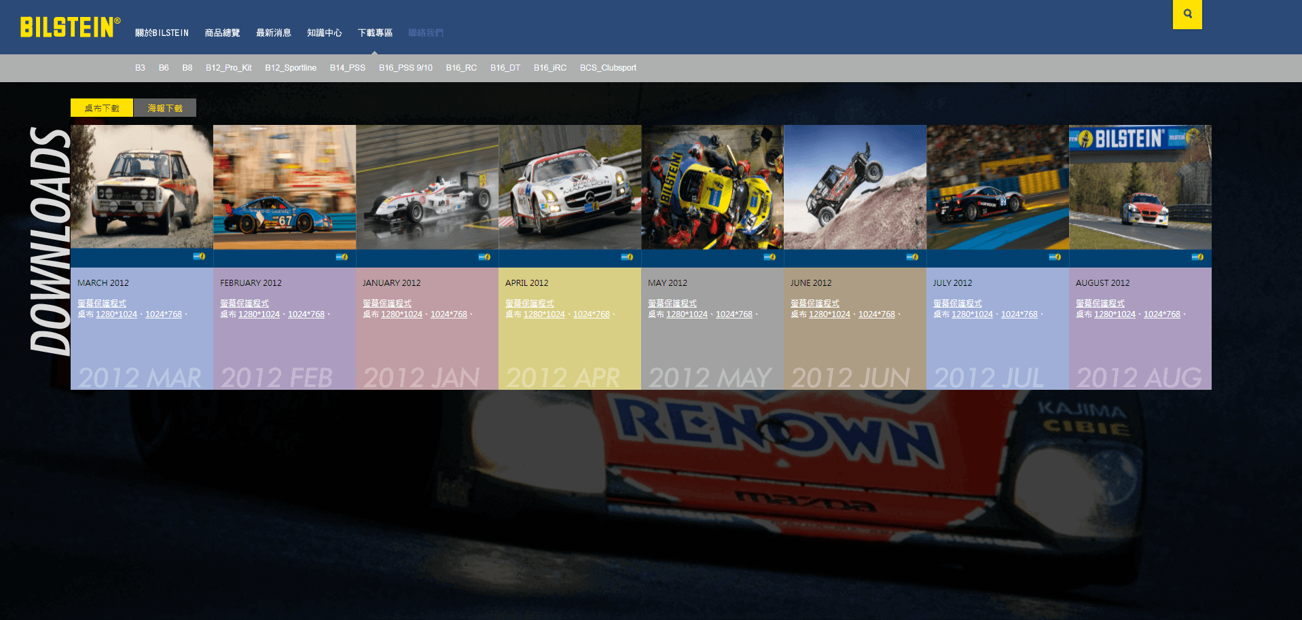Viewport: 1302px width, 620px height.
Task: Select B16_DT in product submenu
Action: [x=505, y=68]
